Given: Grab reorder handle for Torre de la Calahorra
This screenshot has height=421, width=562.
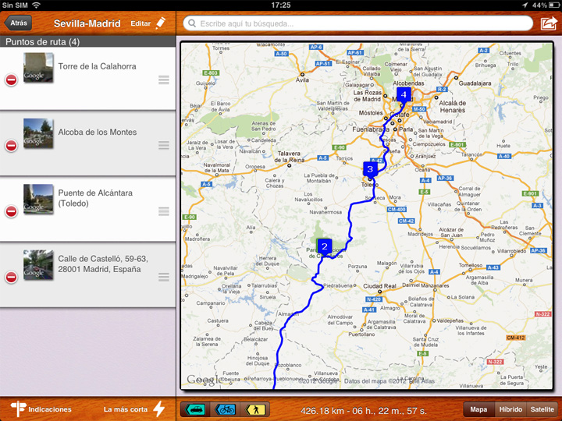Looking at the screenshot, I should pos(163,80).
